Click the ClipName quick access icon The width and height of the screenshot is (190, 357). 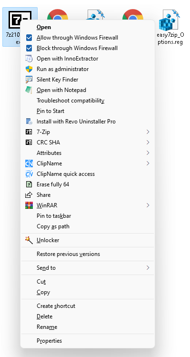point(29,174)
